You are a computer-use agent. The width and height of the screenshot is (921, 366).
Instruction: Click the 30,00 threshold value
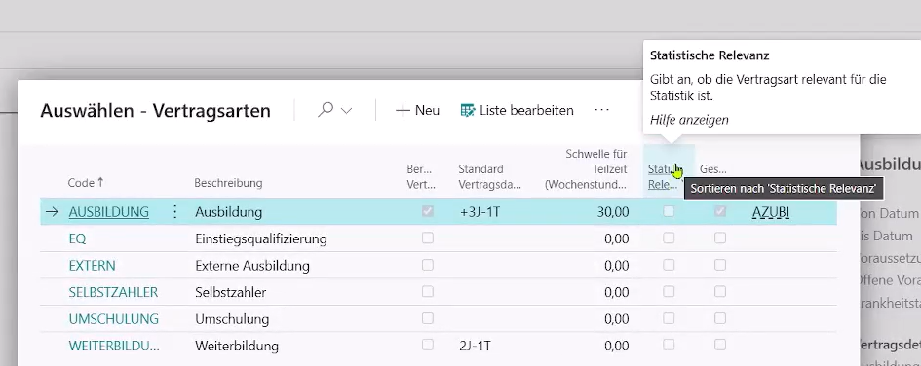pyautogui.click(x=613, y=212)
